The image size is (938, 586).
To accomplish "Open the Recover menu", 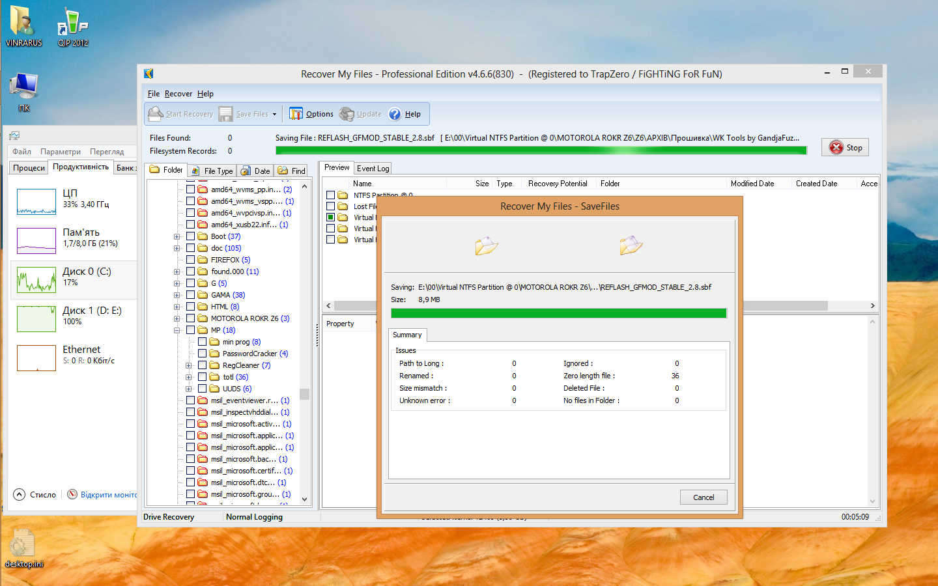I will 178,94.
